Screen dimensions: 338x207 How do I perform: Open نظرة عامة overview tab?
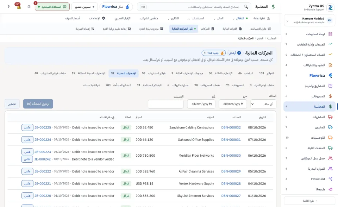pos(262,18)
